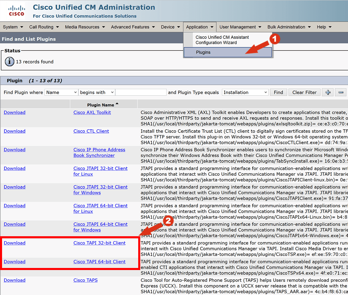The width and height of the screenshot is (348, 295).
Task: Open the Device menu
Action: pyautogui.click(x=170, y=27)
